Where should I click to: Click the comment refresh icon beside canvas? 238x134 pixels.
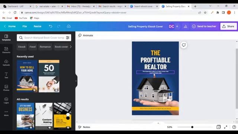point(184,45)
